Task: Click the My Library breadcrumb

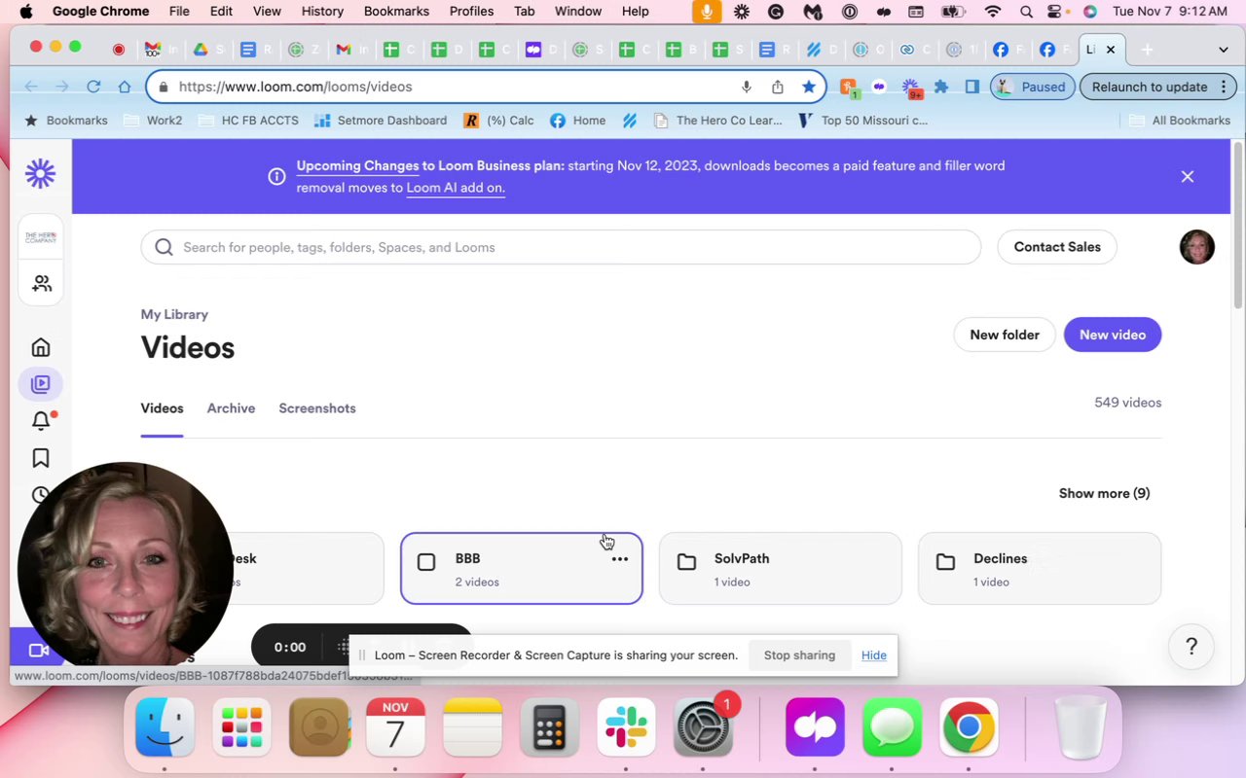Action: pyautogui.click(x=174, y=314)
